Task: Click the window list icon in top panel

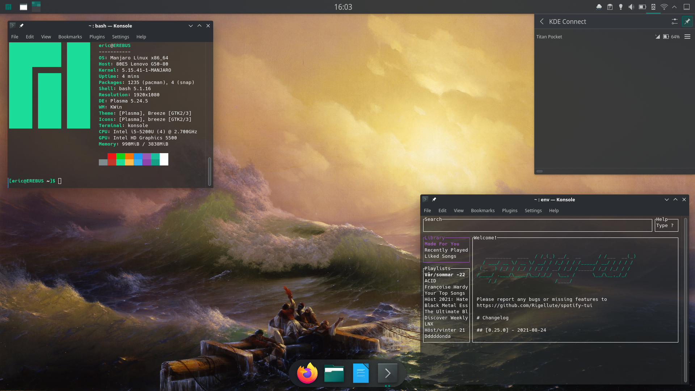Action: click(24, 7)
